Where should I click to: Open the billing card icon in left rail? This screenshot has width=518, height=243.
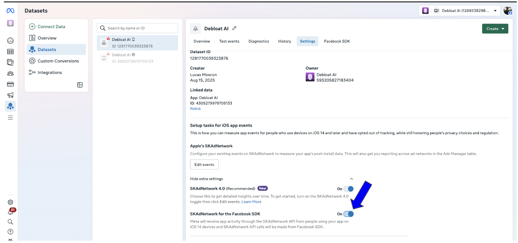pyautogui.click(x=10, y=85)
